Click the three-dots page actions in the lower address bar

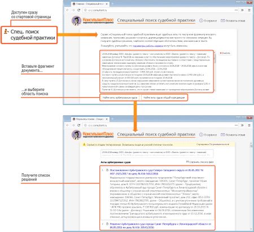tap(236, 125)
